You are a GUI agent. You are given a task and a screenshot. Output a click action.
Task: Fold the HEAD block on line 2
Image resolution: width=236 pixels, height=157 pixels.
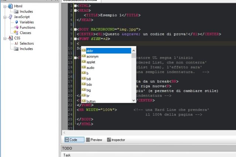click(75, 11)
